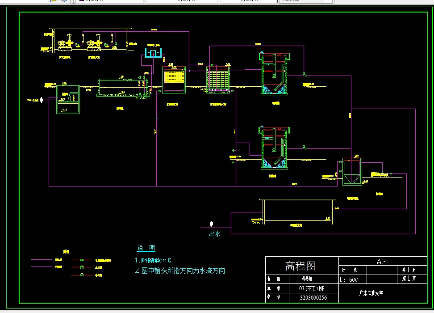Select the cyan distribution box symbol

tap(153, 53)
